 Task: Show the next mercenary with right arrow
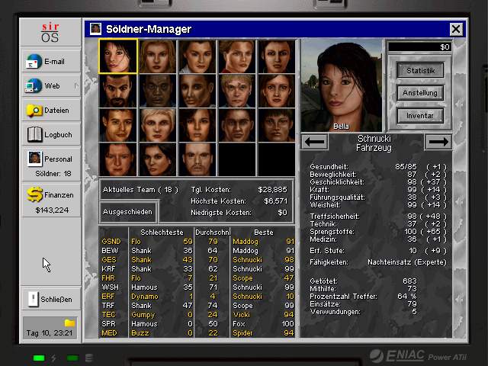tap(438, 142)
